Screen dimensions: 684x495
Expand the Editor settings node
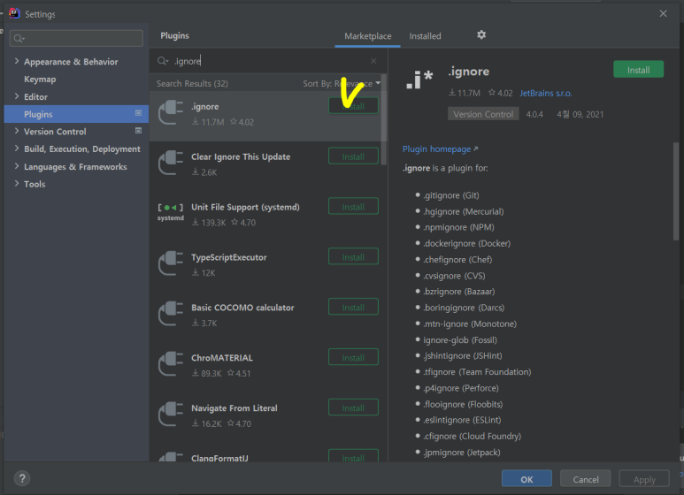[17, 95]
